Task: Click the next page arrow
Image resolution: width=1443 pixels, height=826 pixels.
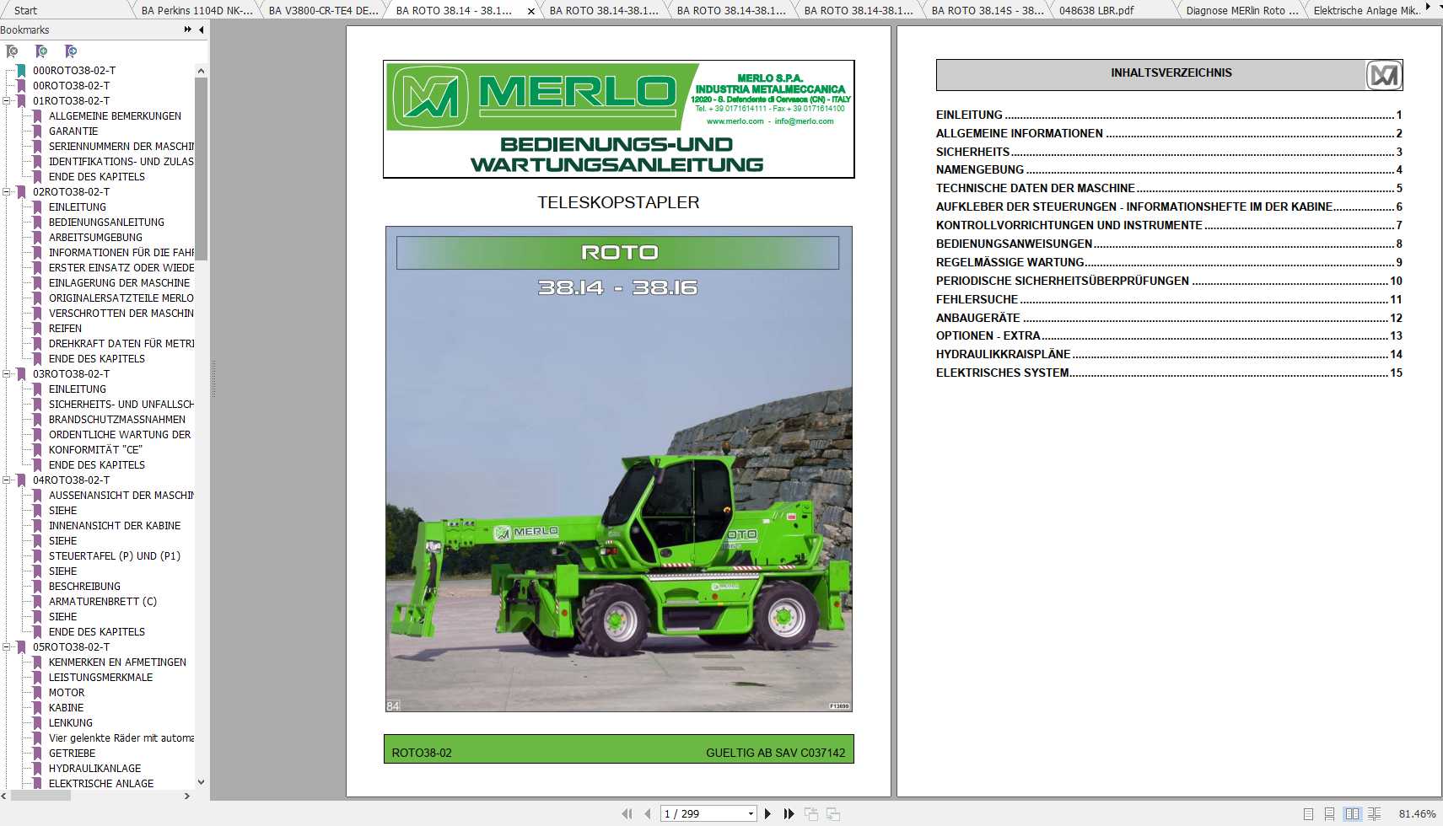Action: coord(767,813)
